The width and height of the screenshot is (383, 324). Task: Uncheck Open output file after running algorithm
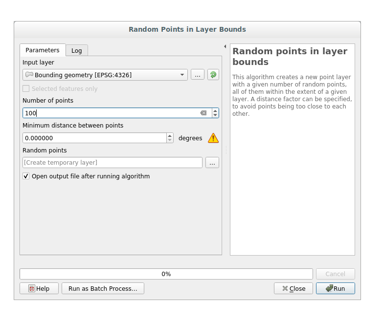(x=26, y=176)
